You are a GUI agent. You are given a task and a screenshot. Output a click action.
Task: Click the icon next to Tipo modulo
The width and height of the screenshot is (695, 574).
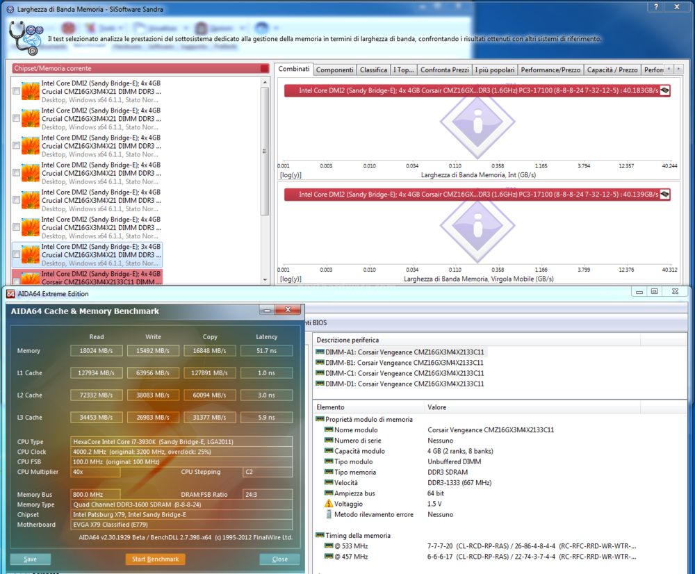tap(329, 461)
